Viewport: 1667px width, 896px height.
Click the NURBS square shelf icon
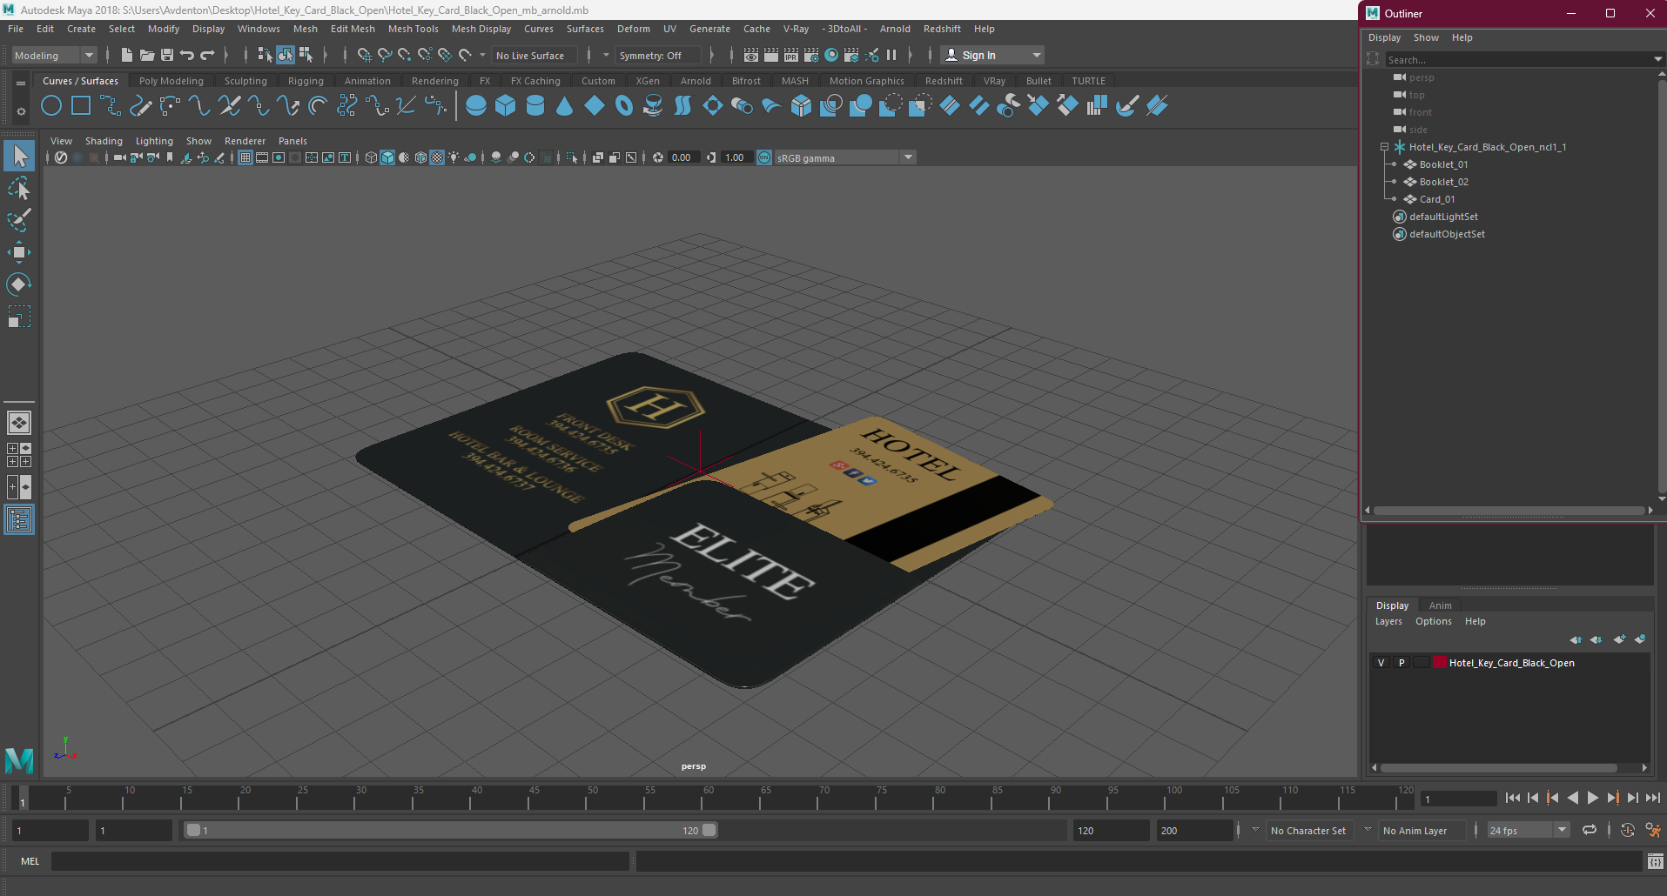point(81,106)
